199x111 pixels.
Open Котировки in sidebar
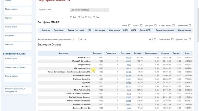coord(18,37)
